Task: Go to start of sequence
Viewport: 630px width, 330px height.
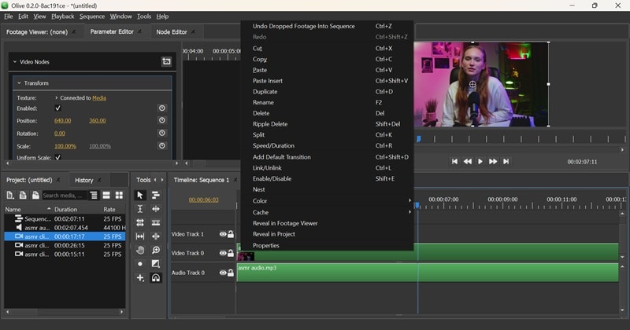Action: (x=454, y=162)
